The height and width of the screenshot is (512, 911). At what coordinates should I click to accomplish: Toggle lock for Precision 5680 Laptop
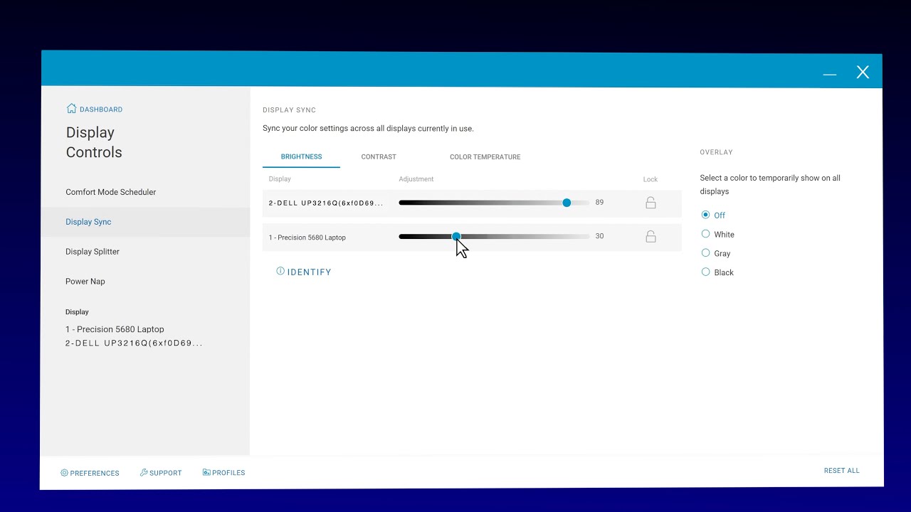tap(651, 237)
